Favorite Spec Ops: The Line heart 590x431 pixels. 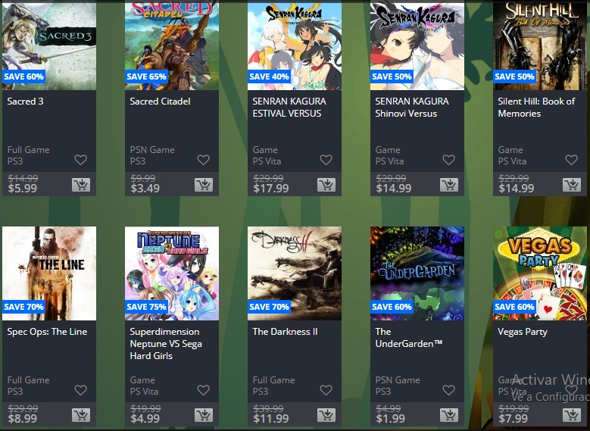pos(80,390)
